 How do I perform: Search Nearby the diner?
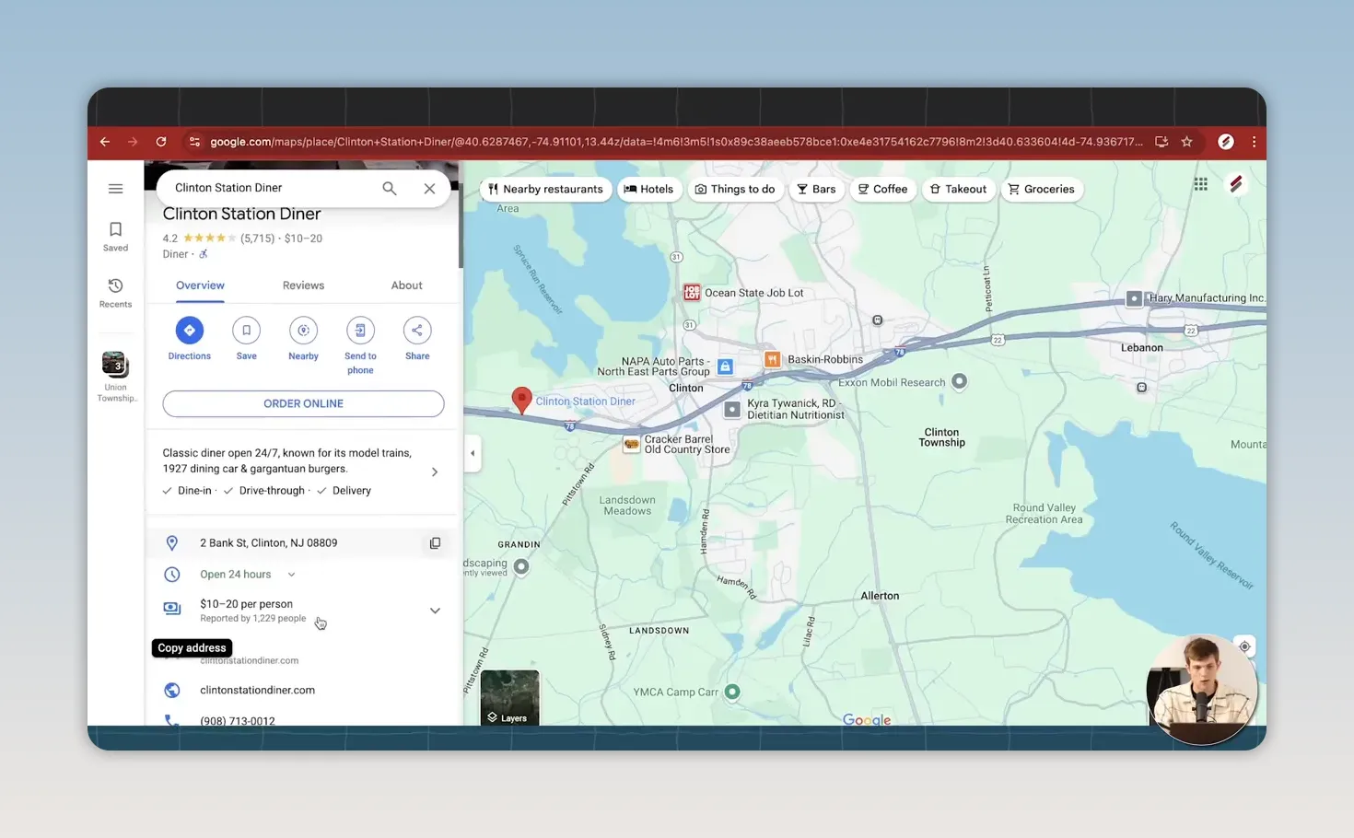tap(303, 338)
